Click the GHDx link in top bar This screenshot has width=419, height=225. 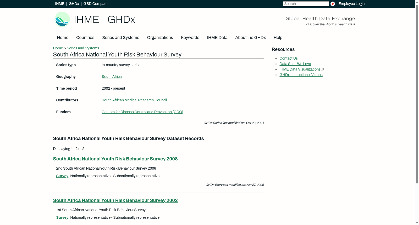74,4
